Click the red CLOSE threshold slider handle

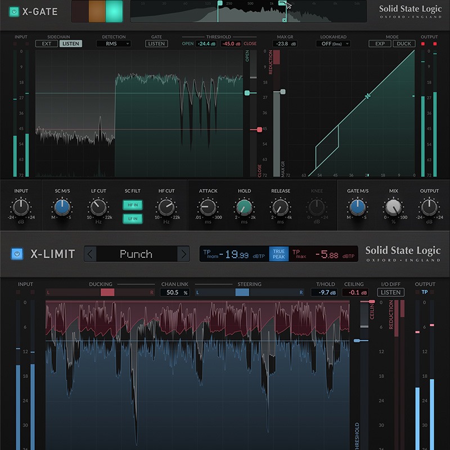click(x=259, y=130)
